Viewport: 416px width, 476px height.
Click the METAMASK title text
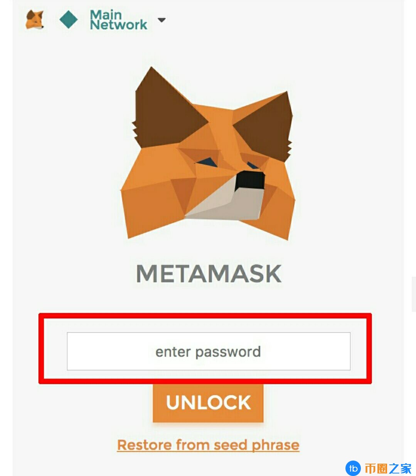pyautogui.click(x=209, y=274)
